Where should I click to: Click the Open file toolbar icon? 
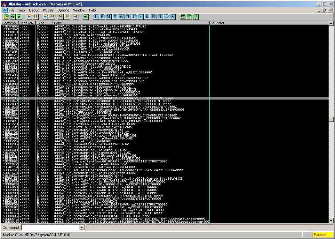tap(6, 17)
